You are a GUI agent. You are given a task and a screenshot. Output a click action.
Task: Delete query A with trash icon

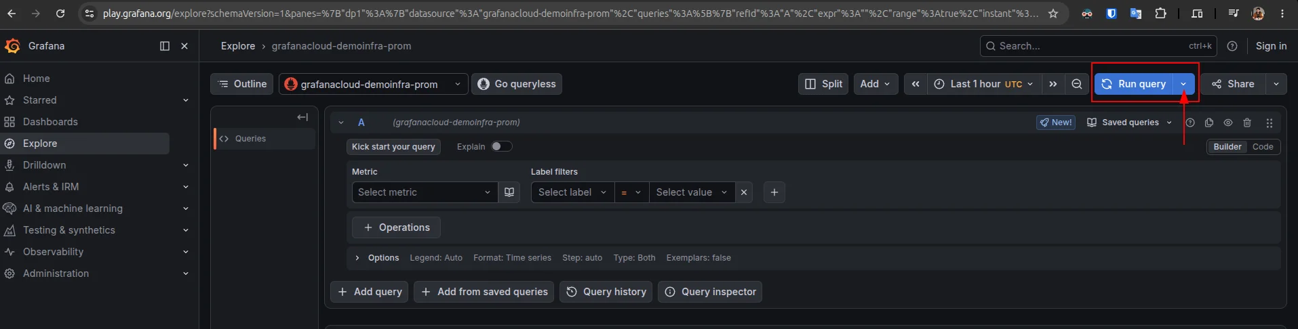1247,123
